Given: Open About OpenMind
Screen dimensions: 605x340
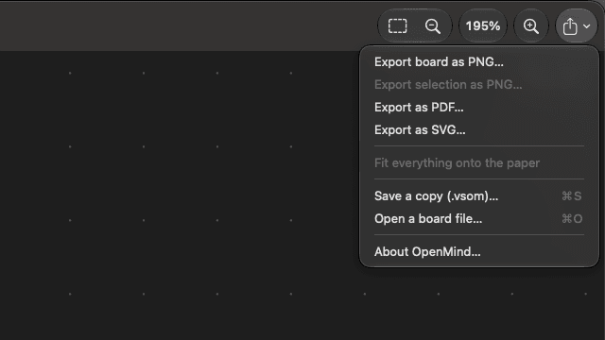Looking at the screenshot, I should (x=479, y=252).
